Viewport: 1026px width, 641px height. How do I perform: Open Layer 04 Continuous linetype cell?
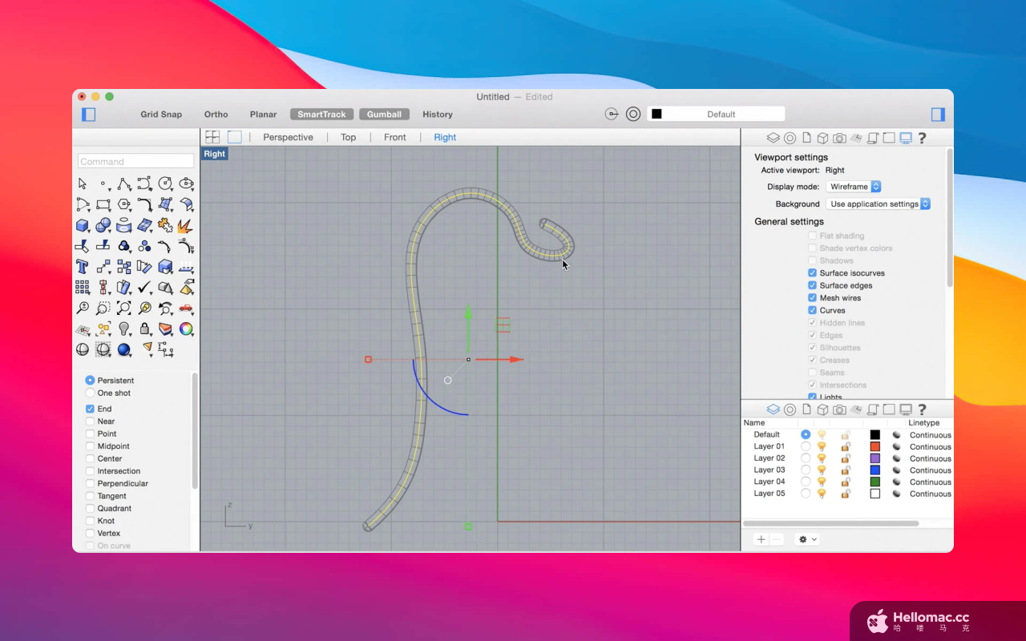pyautogui.click(x=930, y=482)
